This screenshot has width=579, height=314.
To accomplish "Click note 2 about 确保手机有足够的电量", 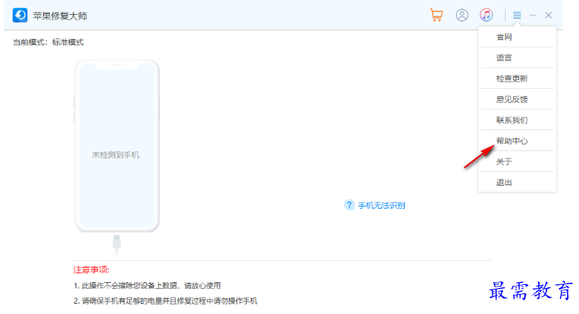I will [165, 301].
